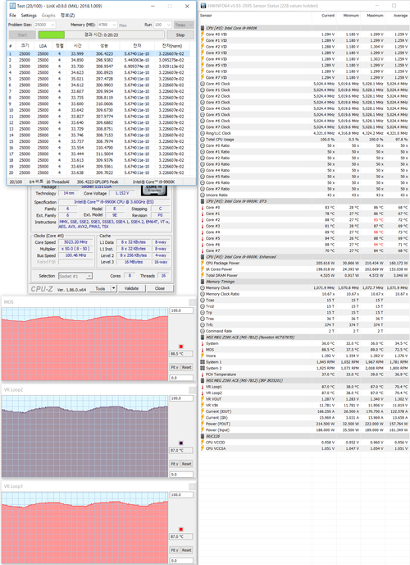Click the icon on the IRF IR35201 group header
The width and height of the screenshot is (410, 565).
tap(203, 380)
